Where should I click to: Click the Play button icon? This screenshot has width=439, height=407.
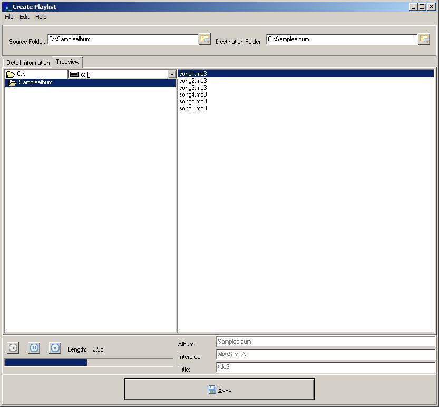point(13,348)
